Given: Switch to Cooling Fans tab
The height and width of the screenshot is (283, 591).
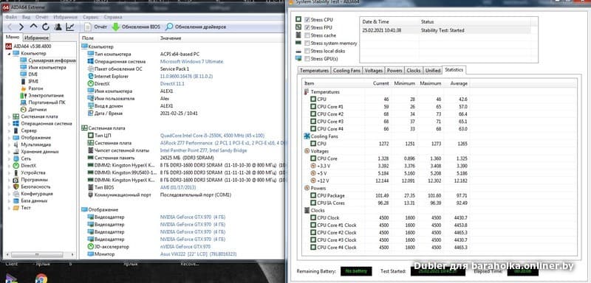Looking at the screenshot, I should [346, 71].
